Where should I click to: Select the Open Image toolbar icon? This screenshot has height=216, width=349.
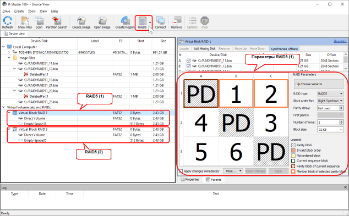click(102, 23)
